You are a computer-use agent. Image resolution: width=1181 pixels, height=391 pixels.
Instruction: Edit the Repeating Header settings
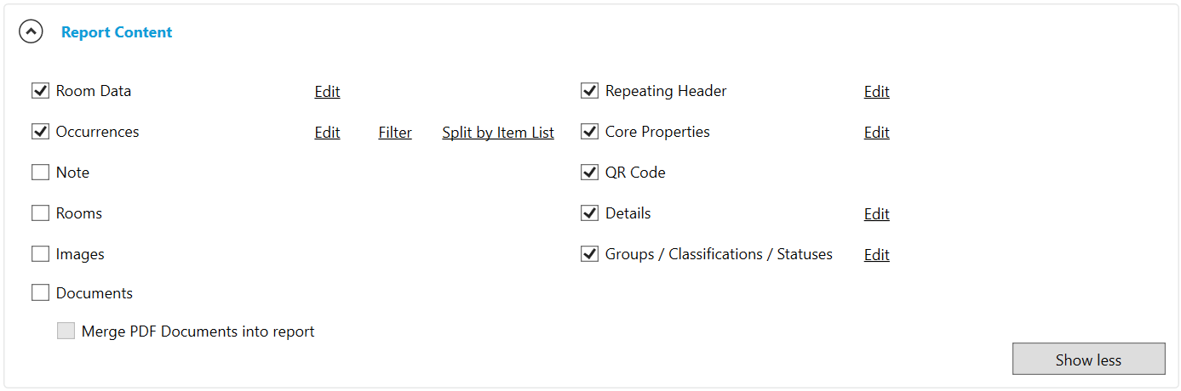point(876,92)
